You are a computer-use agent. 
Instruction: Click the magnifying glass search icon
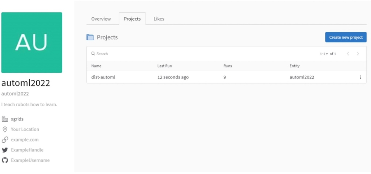point(93,54)
